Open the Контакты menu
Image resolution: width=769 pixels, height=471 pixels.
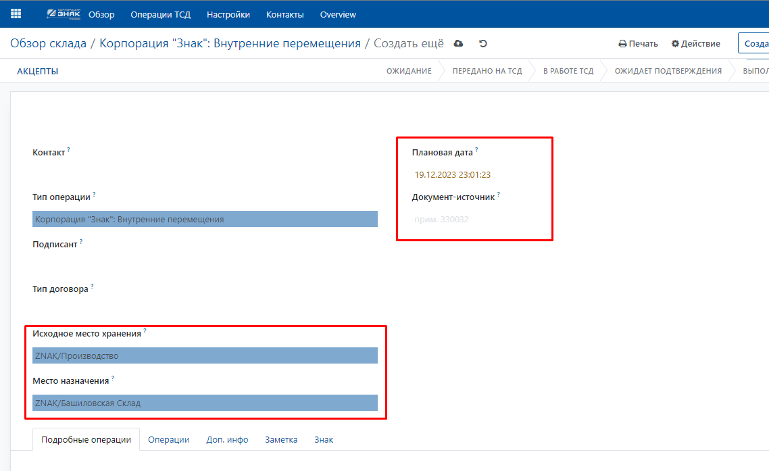click(285, 14)
